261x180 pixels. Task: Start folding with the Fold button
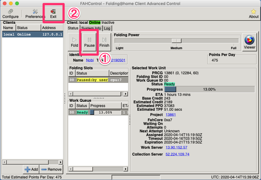[x=74, y=42]
